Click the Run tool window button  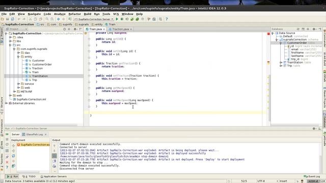click(x=12, y=176)
